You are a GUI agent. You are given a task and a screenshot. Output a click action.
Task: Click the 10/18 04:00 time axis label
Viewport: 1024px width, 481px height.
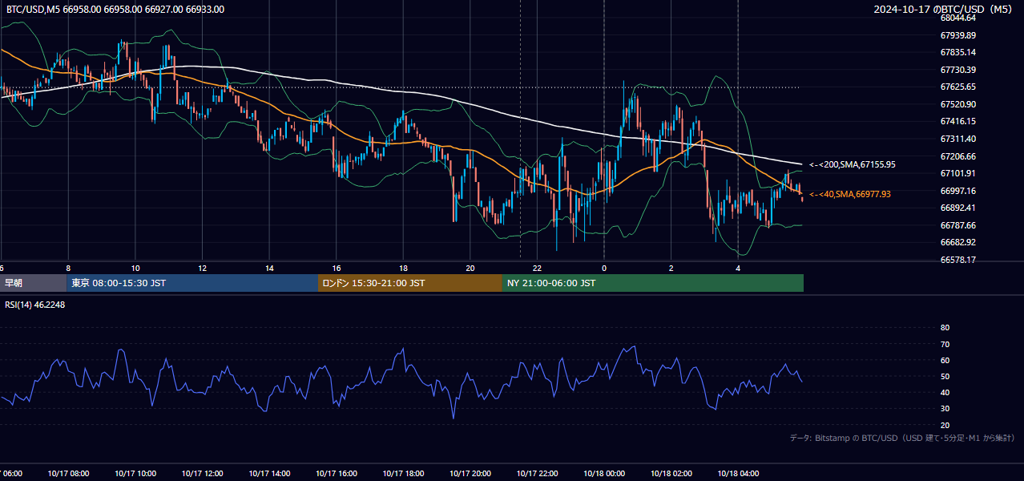(x=738, y=474)
